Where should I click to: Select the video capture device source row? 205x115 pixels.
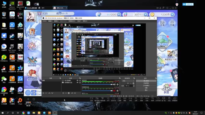(x=71, y=82)
